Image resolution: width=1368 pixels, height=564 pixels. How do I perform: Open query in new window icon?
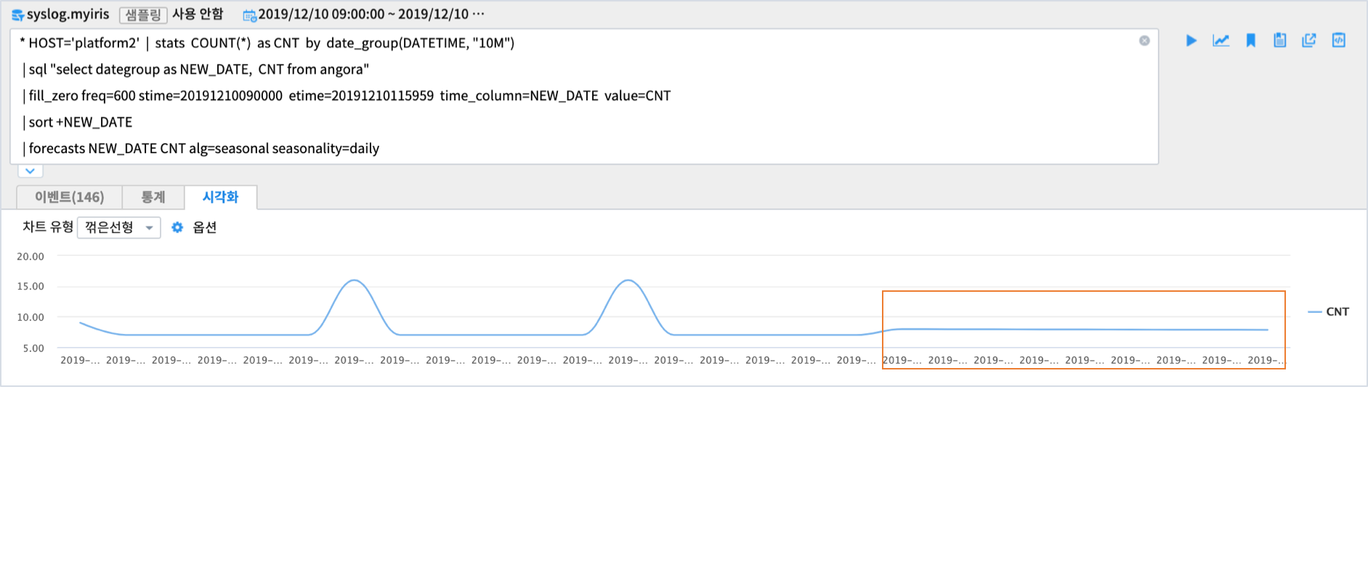click(1309, 41)
